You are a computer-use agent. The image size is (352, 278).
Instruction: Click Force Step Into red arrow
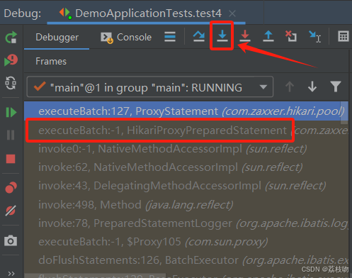pos(245,36)
